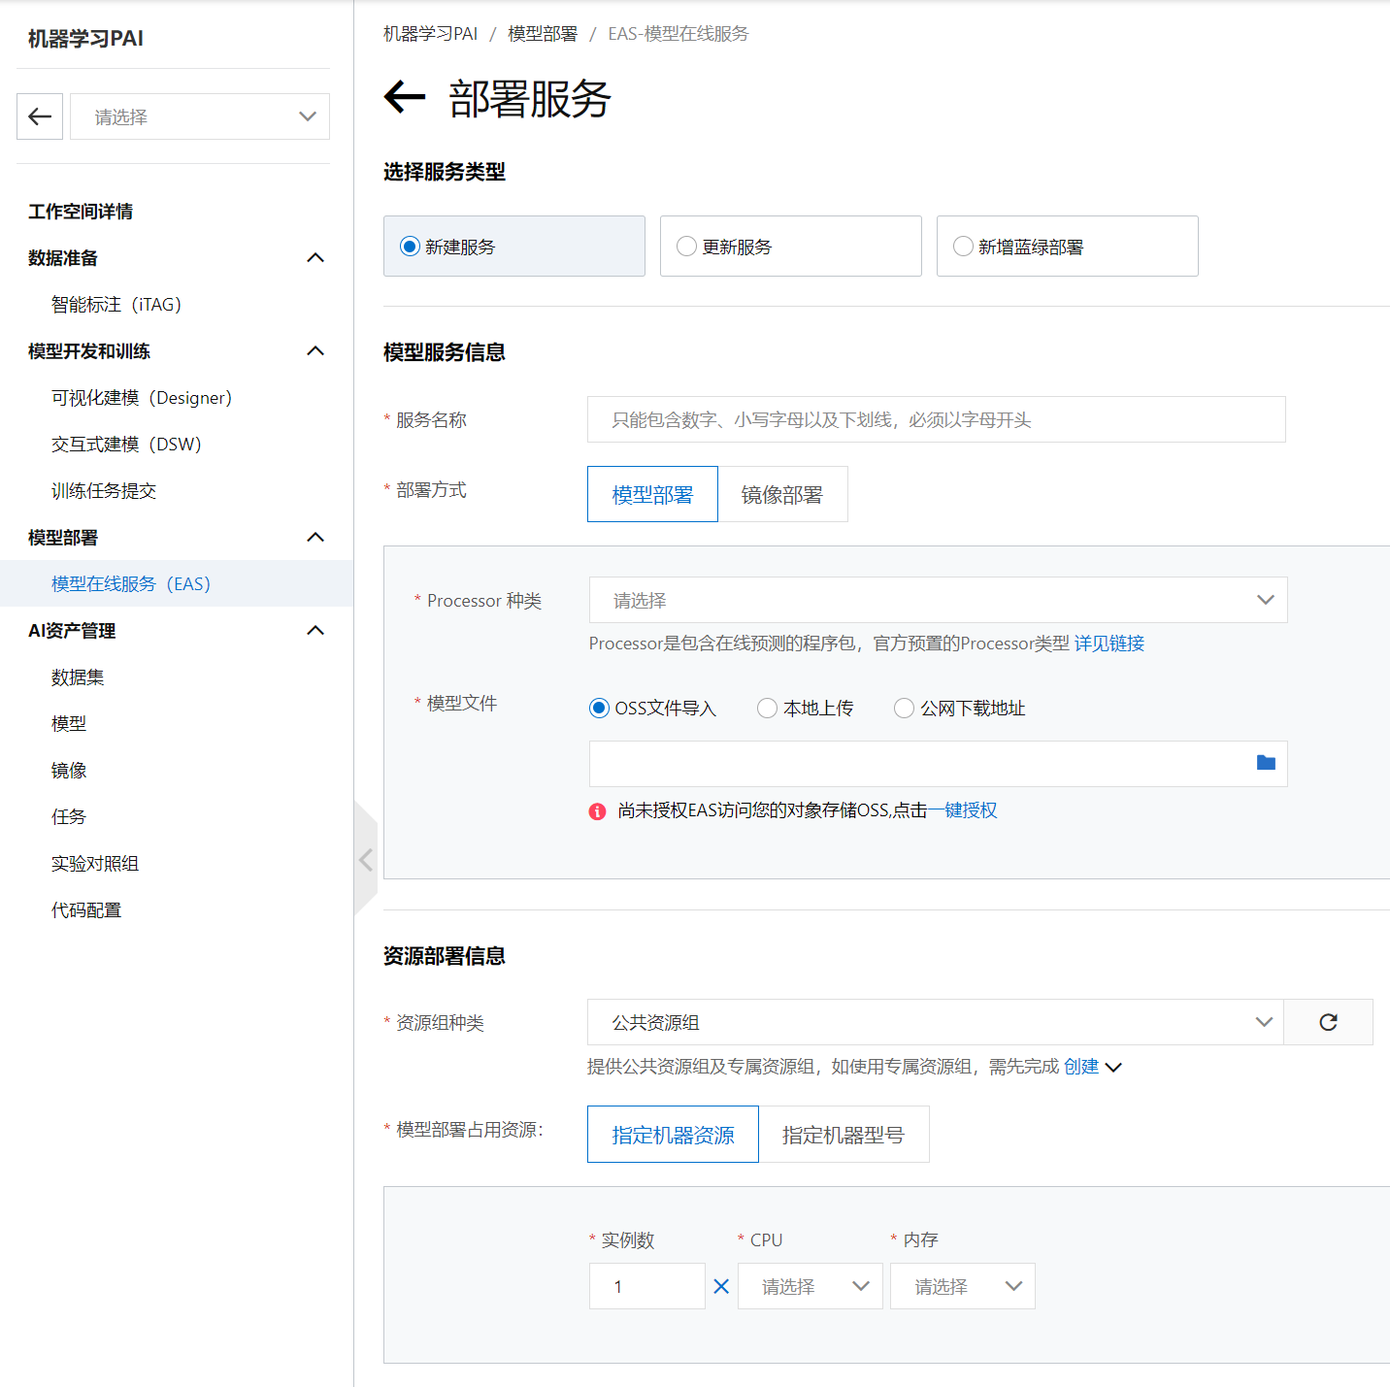The height and width of the screenshot is (1387, 1390).
Task: Click the back arrow next to 部署服务 title
Action: click(405, 97)
